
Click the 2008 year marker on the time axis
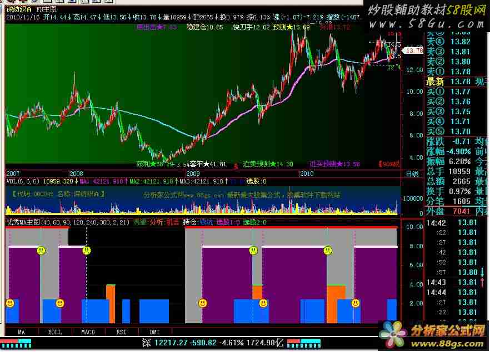point(76,174)
